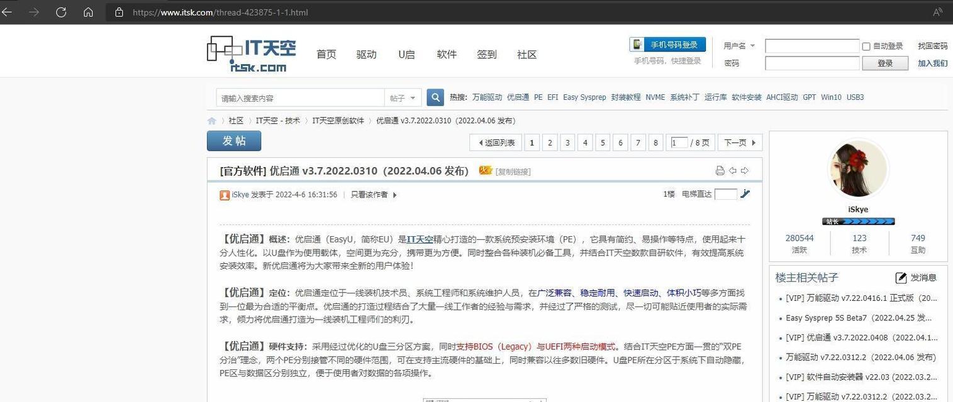Screen dimensions: 953x402
Task: Click the 加入我们 link
Action: 932,63
